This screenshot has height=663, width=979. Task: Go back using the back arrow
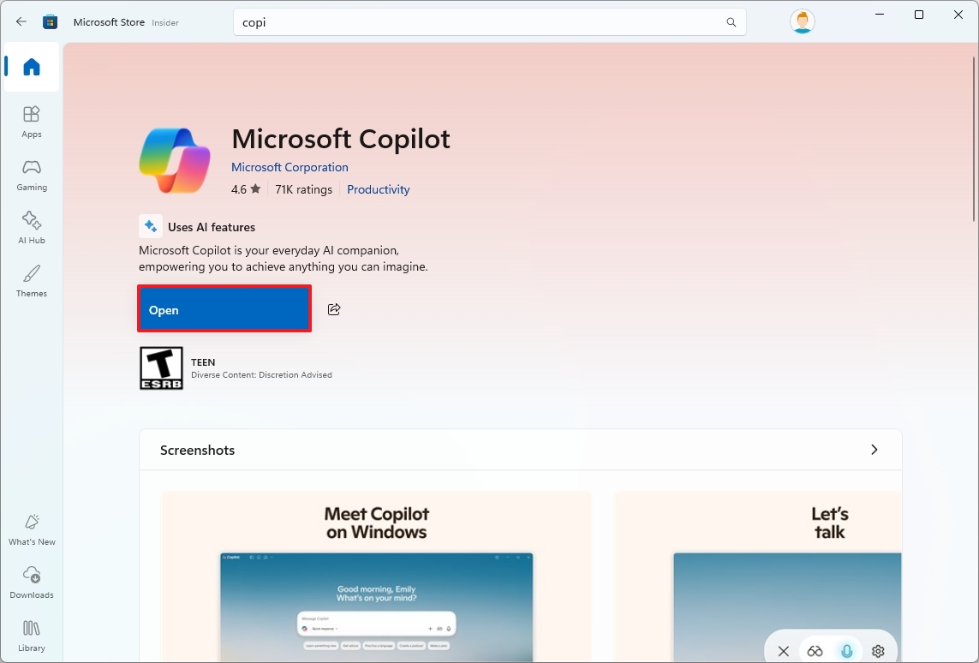(21, 21)
